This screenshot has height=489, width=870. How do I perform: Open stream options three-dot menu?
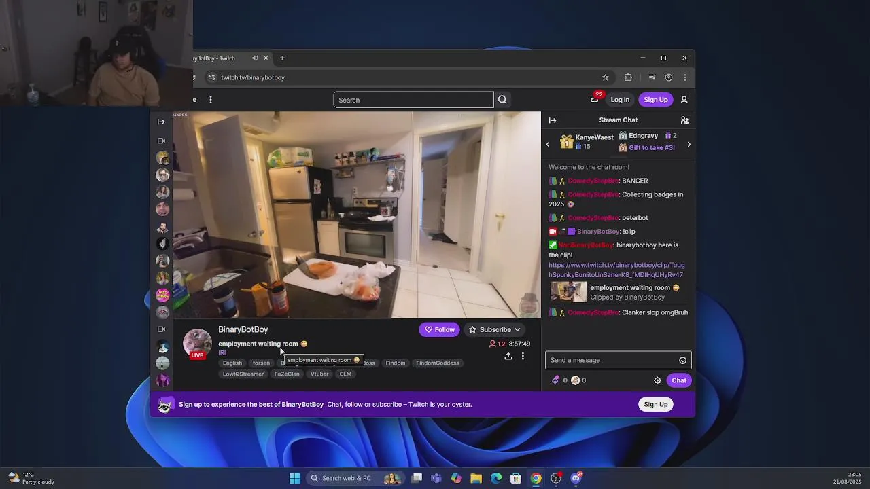click(x=523, y=356)
